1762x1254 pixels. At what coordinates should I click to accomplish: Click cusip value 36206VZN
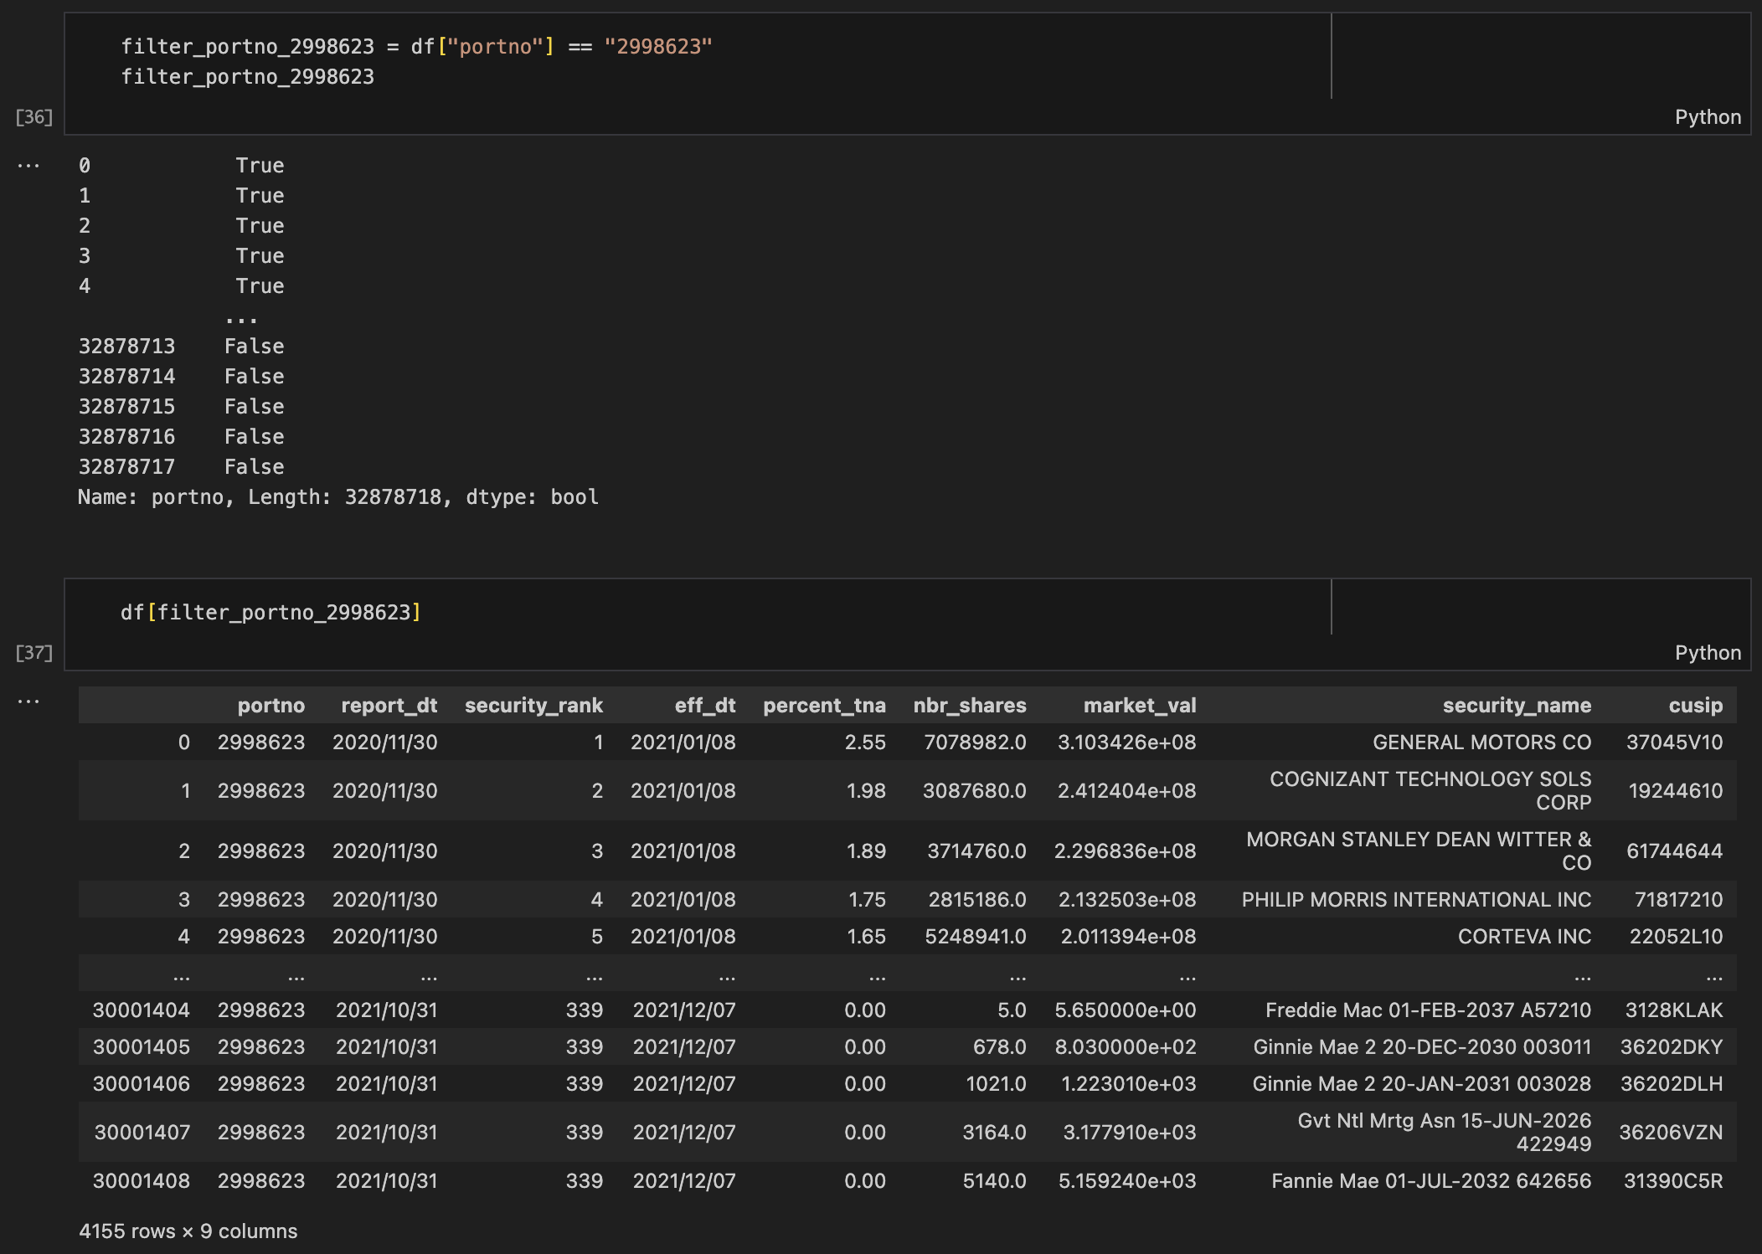1671,1133
